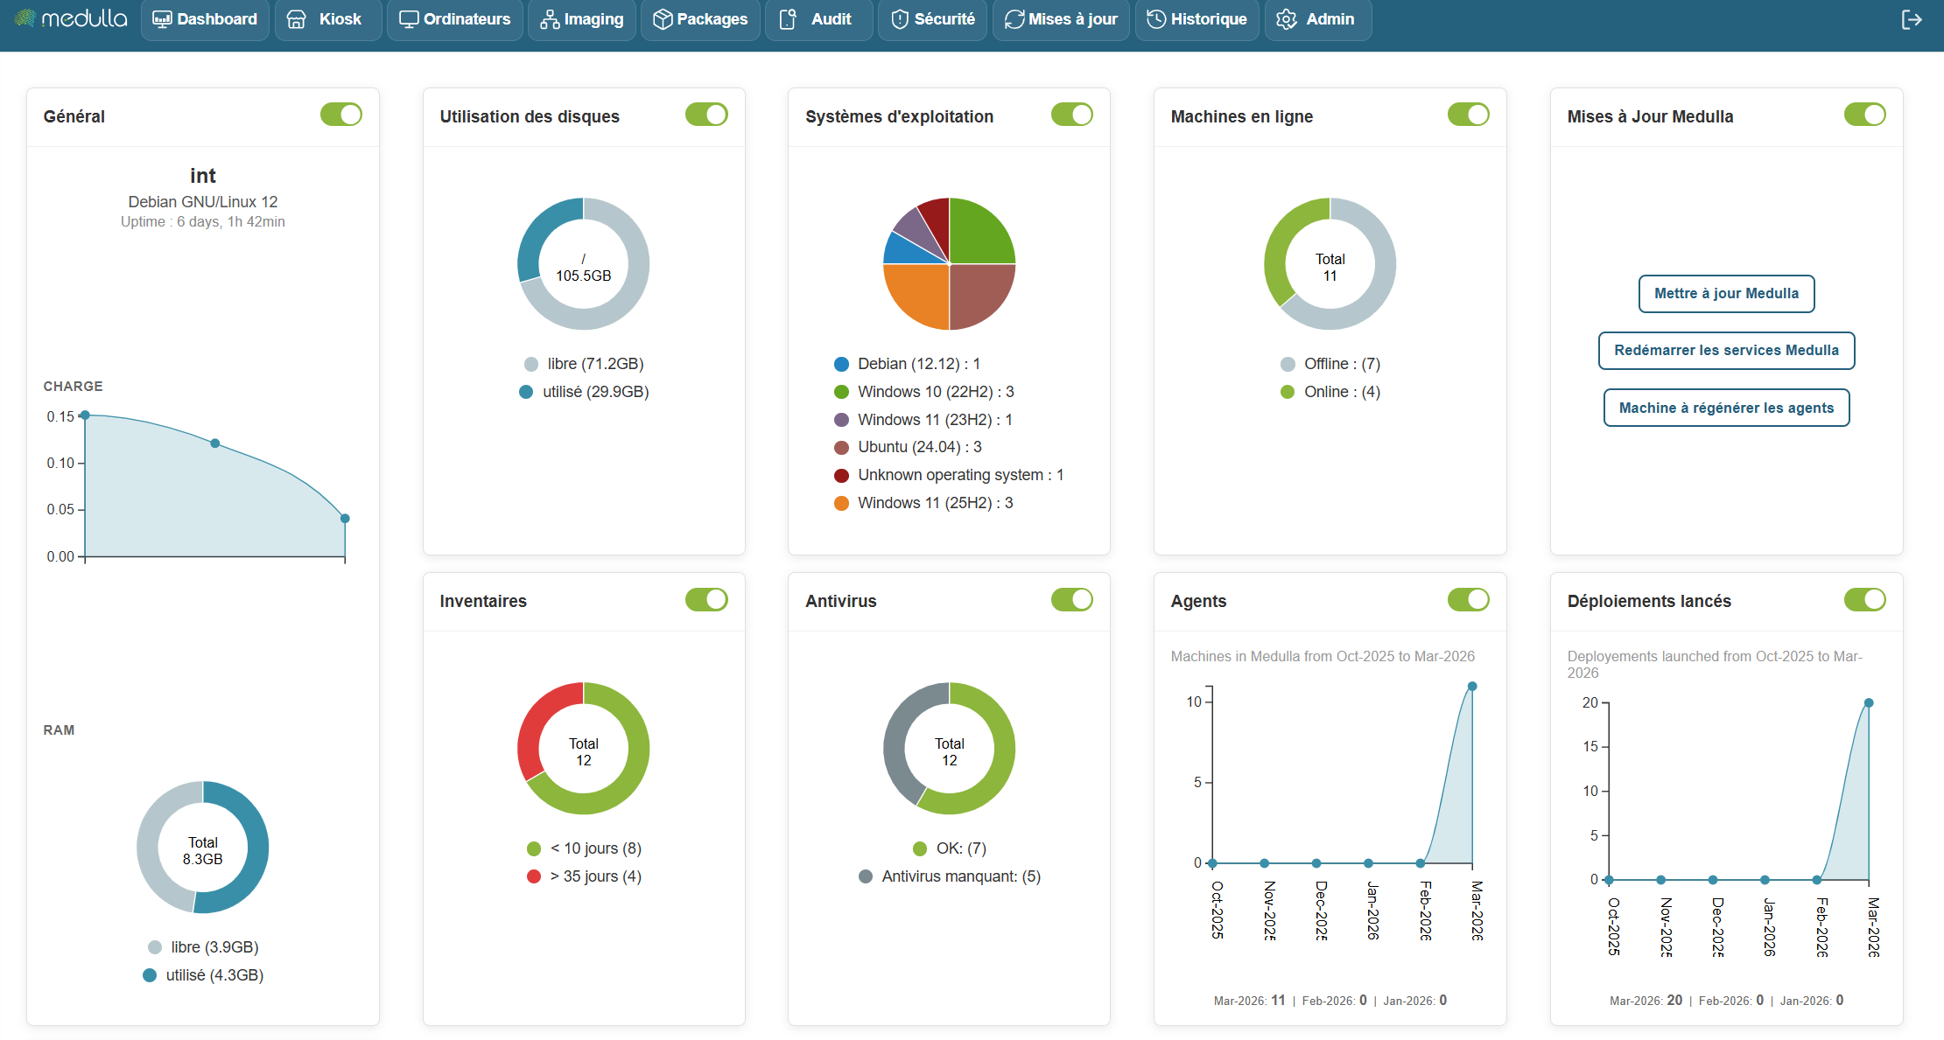
Task: Click the Audit clipboard icon
Action: tap(788, 19)
